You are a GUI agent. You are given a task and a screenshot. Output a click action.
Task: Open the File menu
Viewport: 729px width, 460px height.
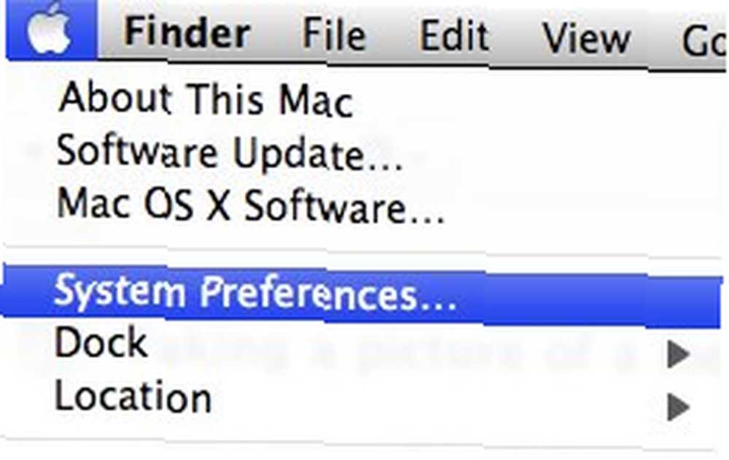[x=334, y=34]
